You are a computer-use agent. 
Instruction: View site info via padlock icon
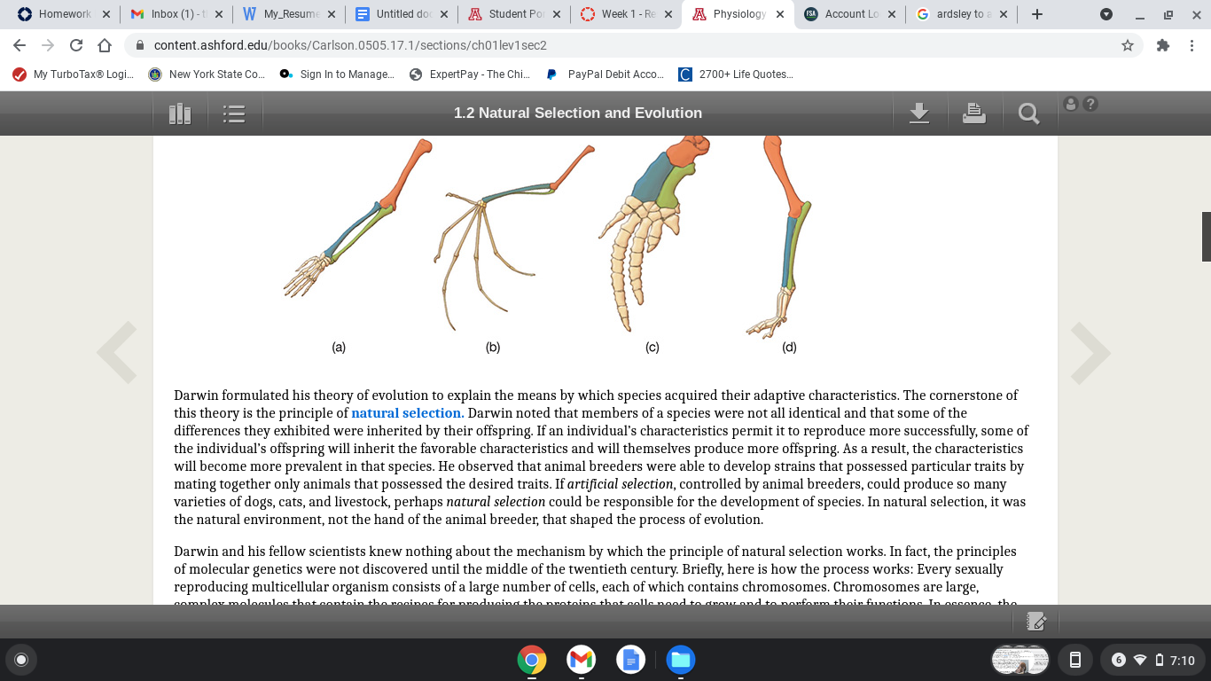tap(140, 45)
